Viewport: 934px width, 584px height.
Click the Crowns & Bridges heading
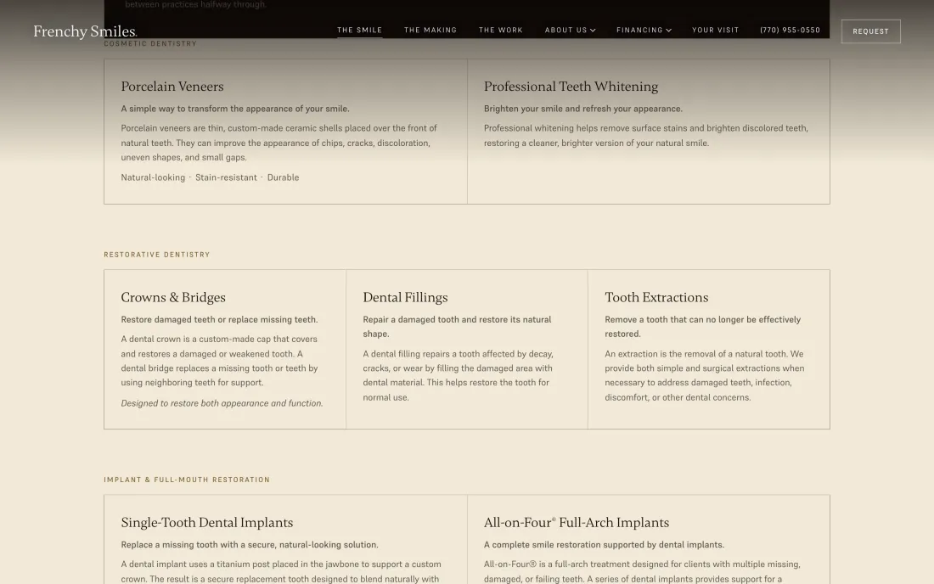(x=173, y=297)
